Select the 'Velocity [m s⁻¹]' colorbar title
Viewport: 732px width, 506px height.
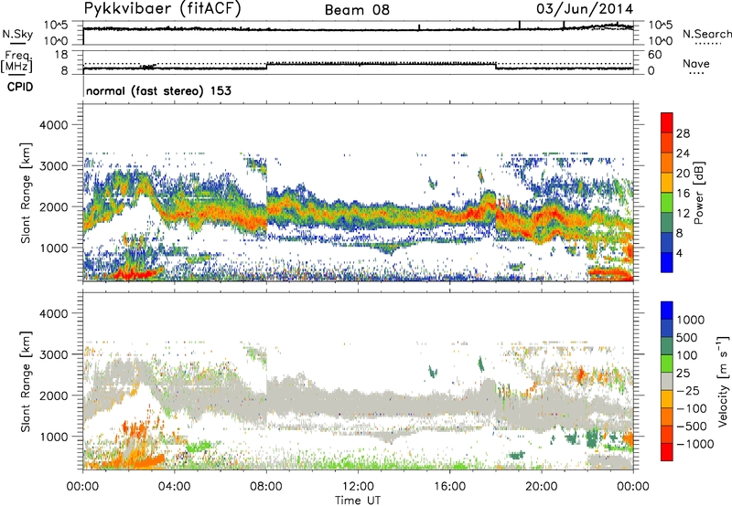pos(723,381)
